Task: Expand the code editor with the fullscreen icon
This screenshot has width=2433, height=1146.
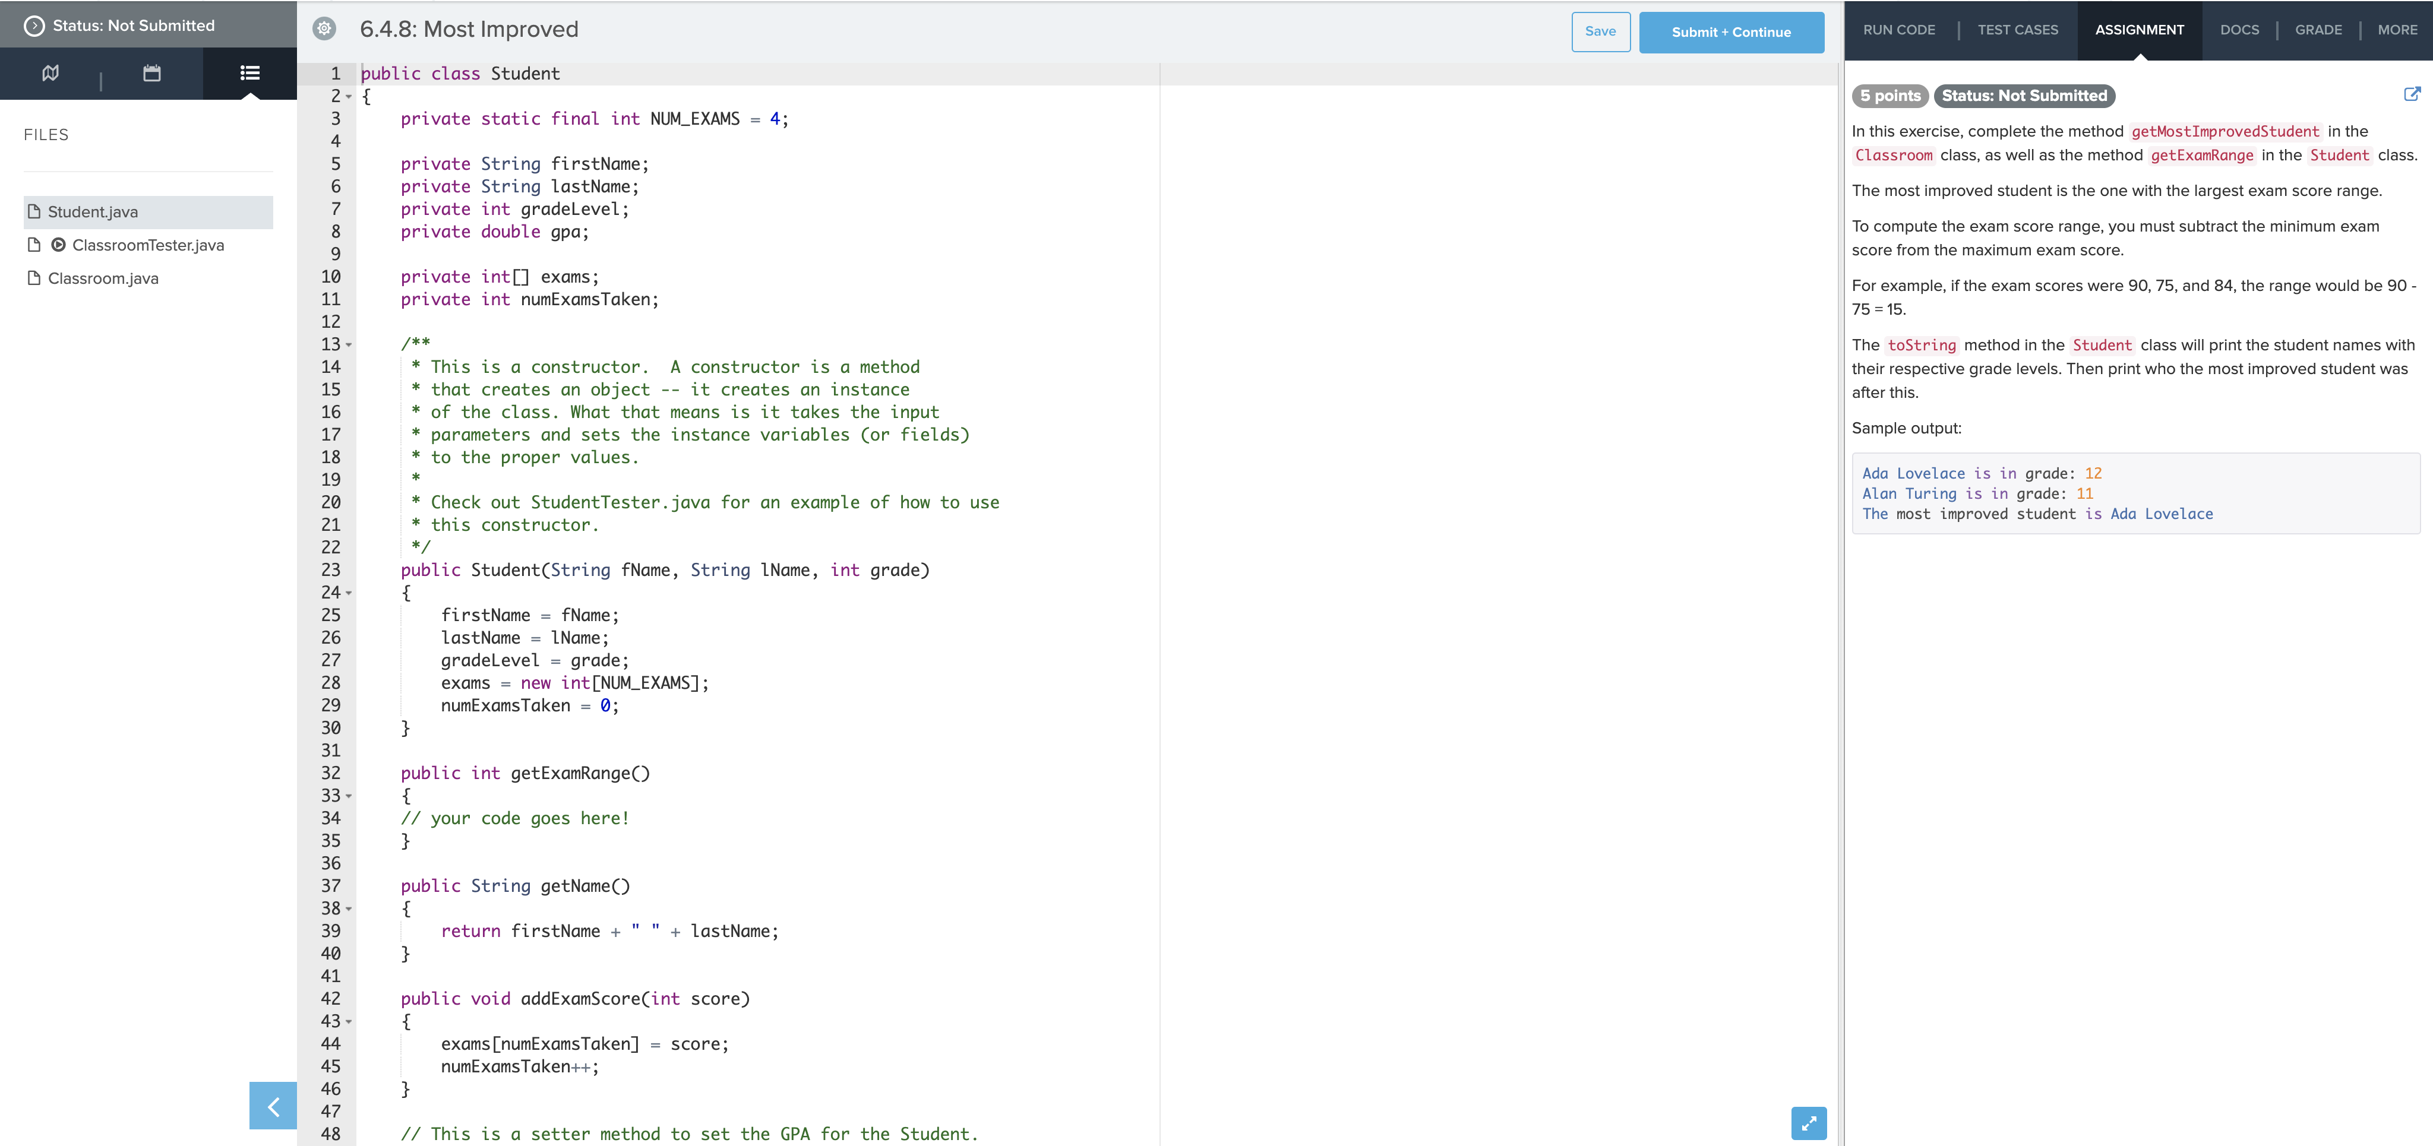Action: click(1809, 1123)
